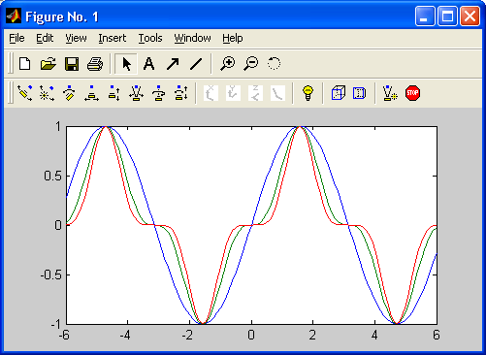This screenshot has height=355, width=486.
Task: Click the y-axis tick label 0.5
Action: (x=52, y=177)
